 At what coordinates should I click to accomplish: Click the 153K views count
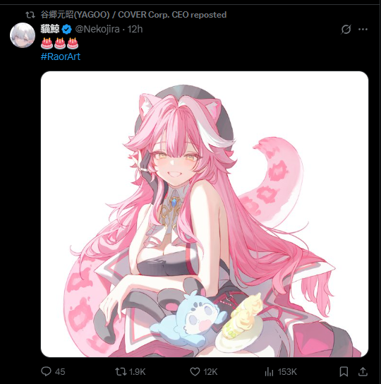287,372
